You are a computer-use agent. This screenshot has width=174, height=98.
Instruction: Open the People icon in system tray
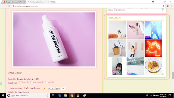(x=147, y=96)
